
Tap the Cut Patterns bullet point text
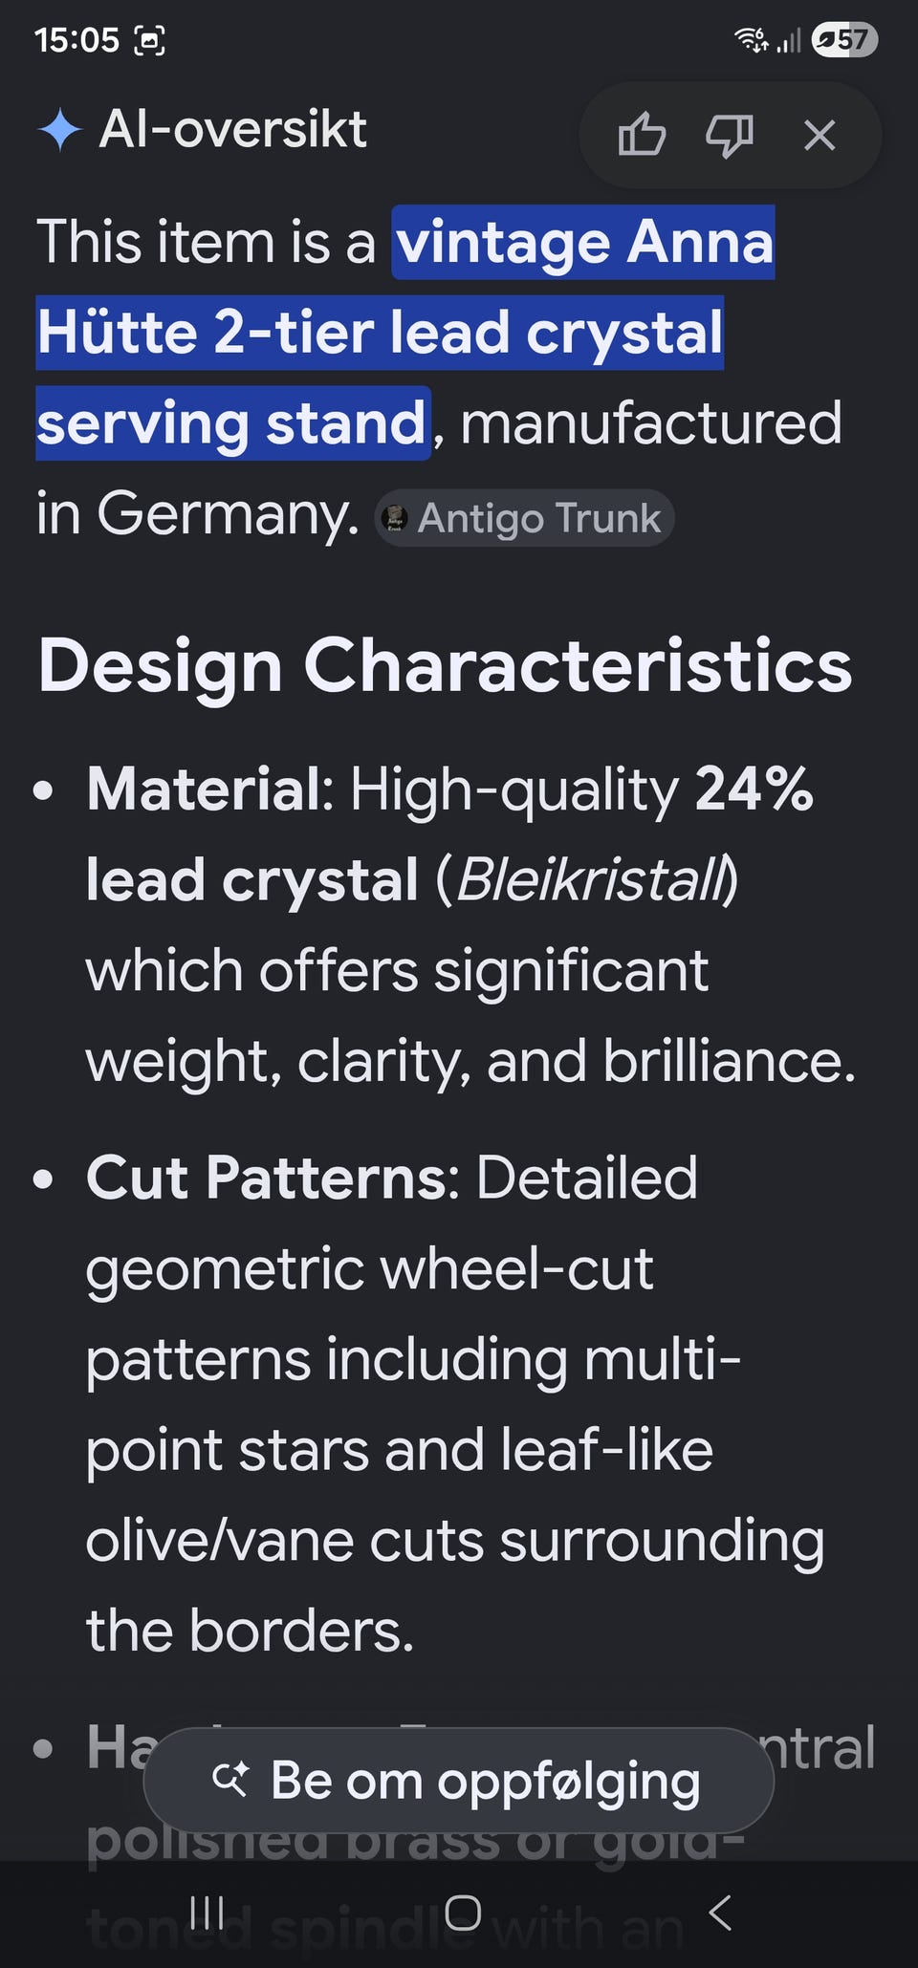pos(455,1403)
